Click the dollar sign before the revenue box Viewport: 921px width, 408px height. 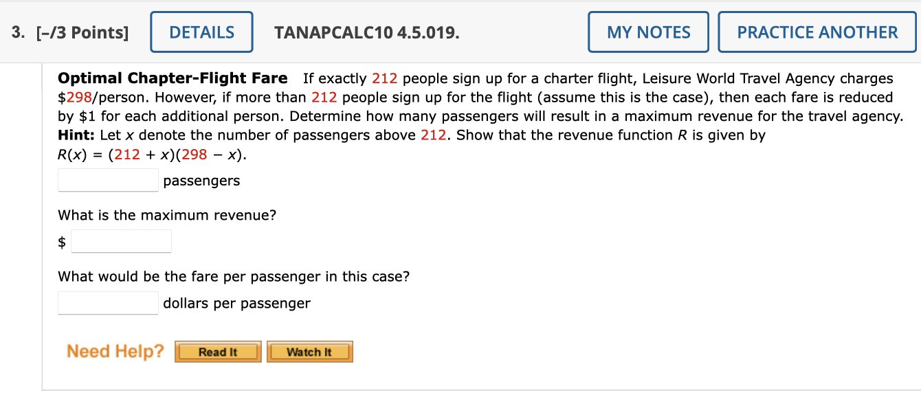[x=62, y=241]
